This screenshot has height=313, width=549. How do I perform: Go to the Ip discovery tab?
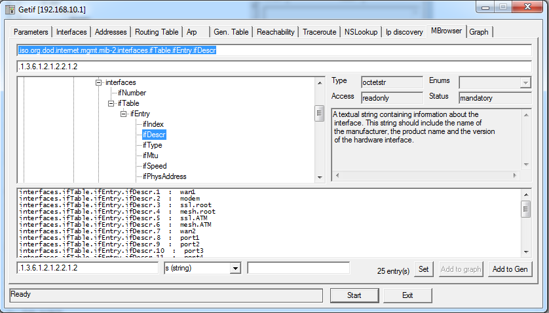coord(404,32)
